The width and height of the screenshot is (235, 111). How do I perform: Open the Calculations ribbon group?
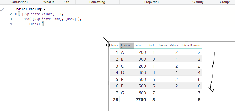[x=19, y=2]
